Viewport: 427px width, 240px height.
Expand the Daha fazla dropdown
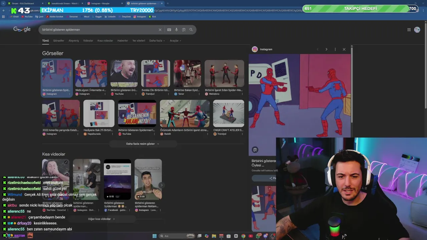pos(157,41)
